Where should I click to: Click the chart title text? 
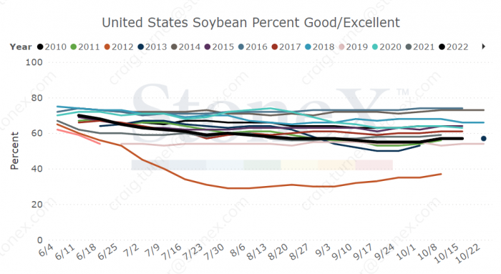point(250,23)
